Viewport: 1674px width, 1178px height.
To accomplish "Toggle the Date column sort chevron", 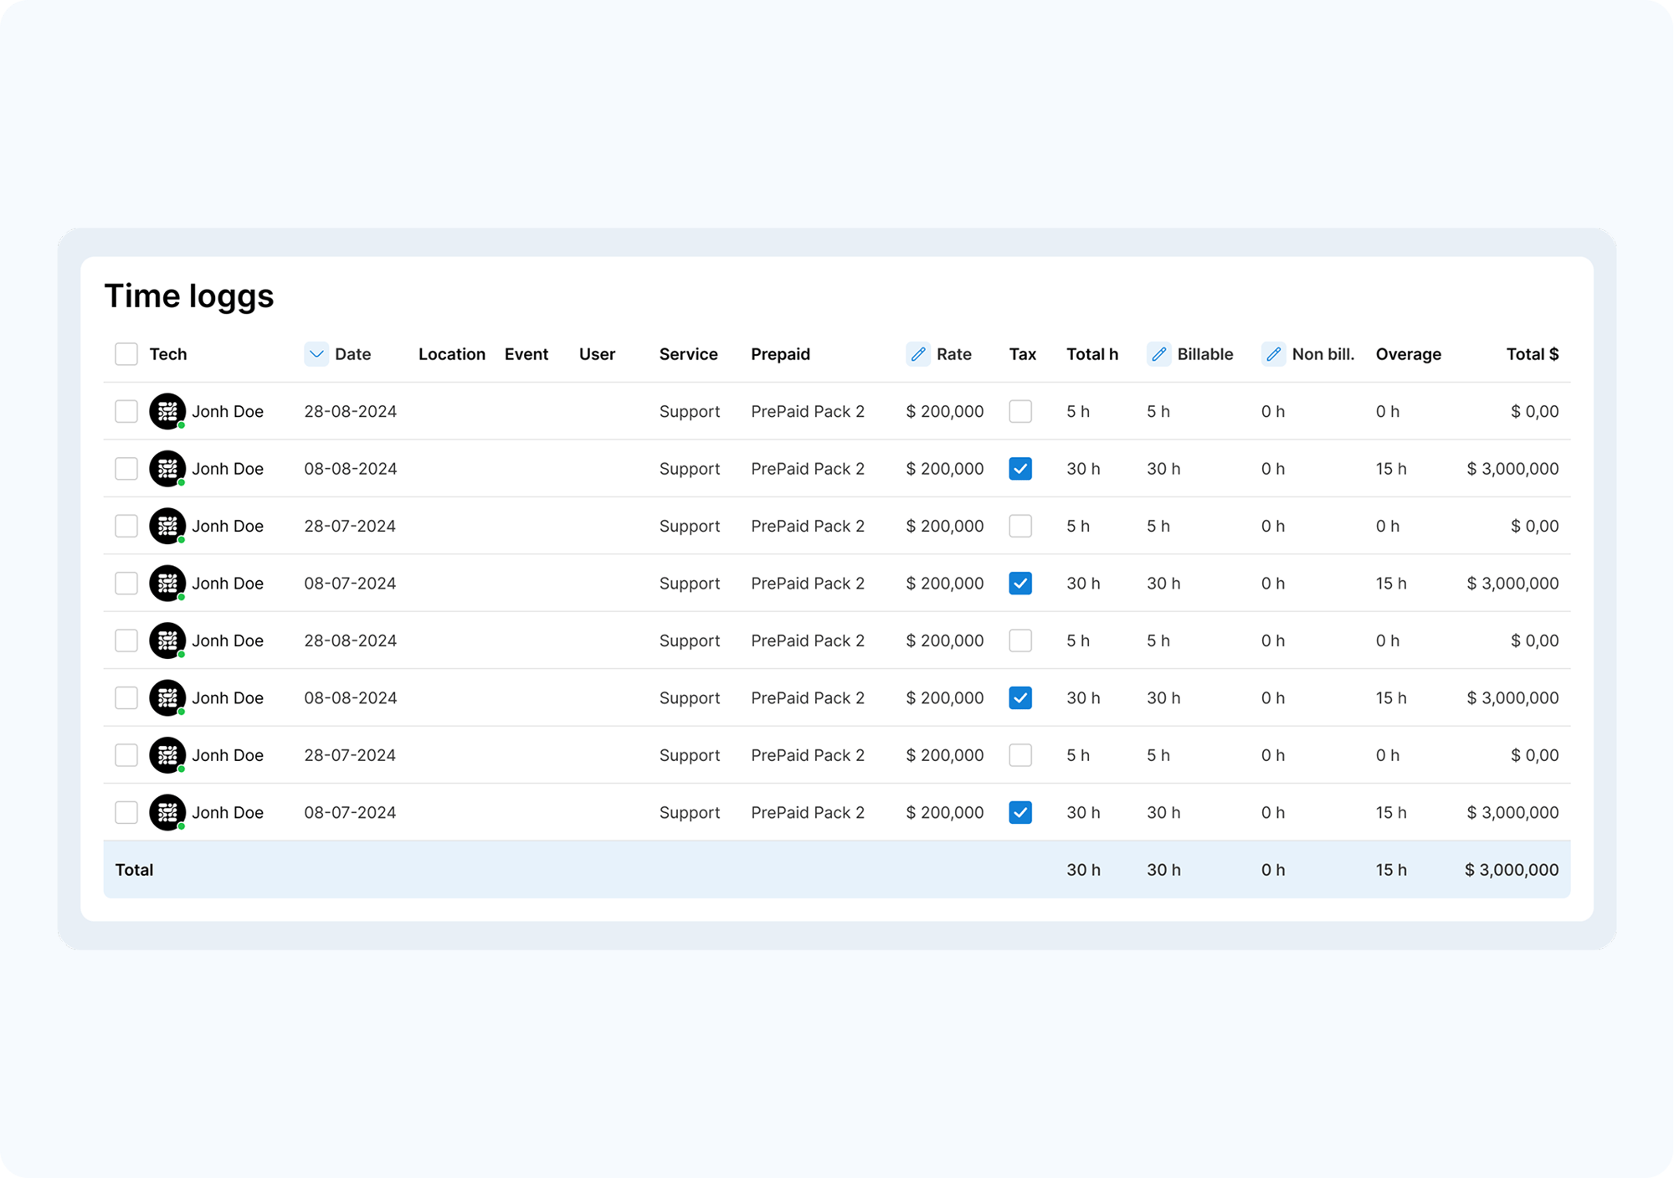I will tap(316, 354).
